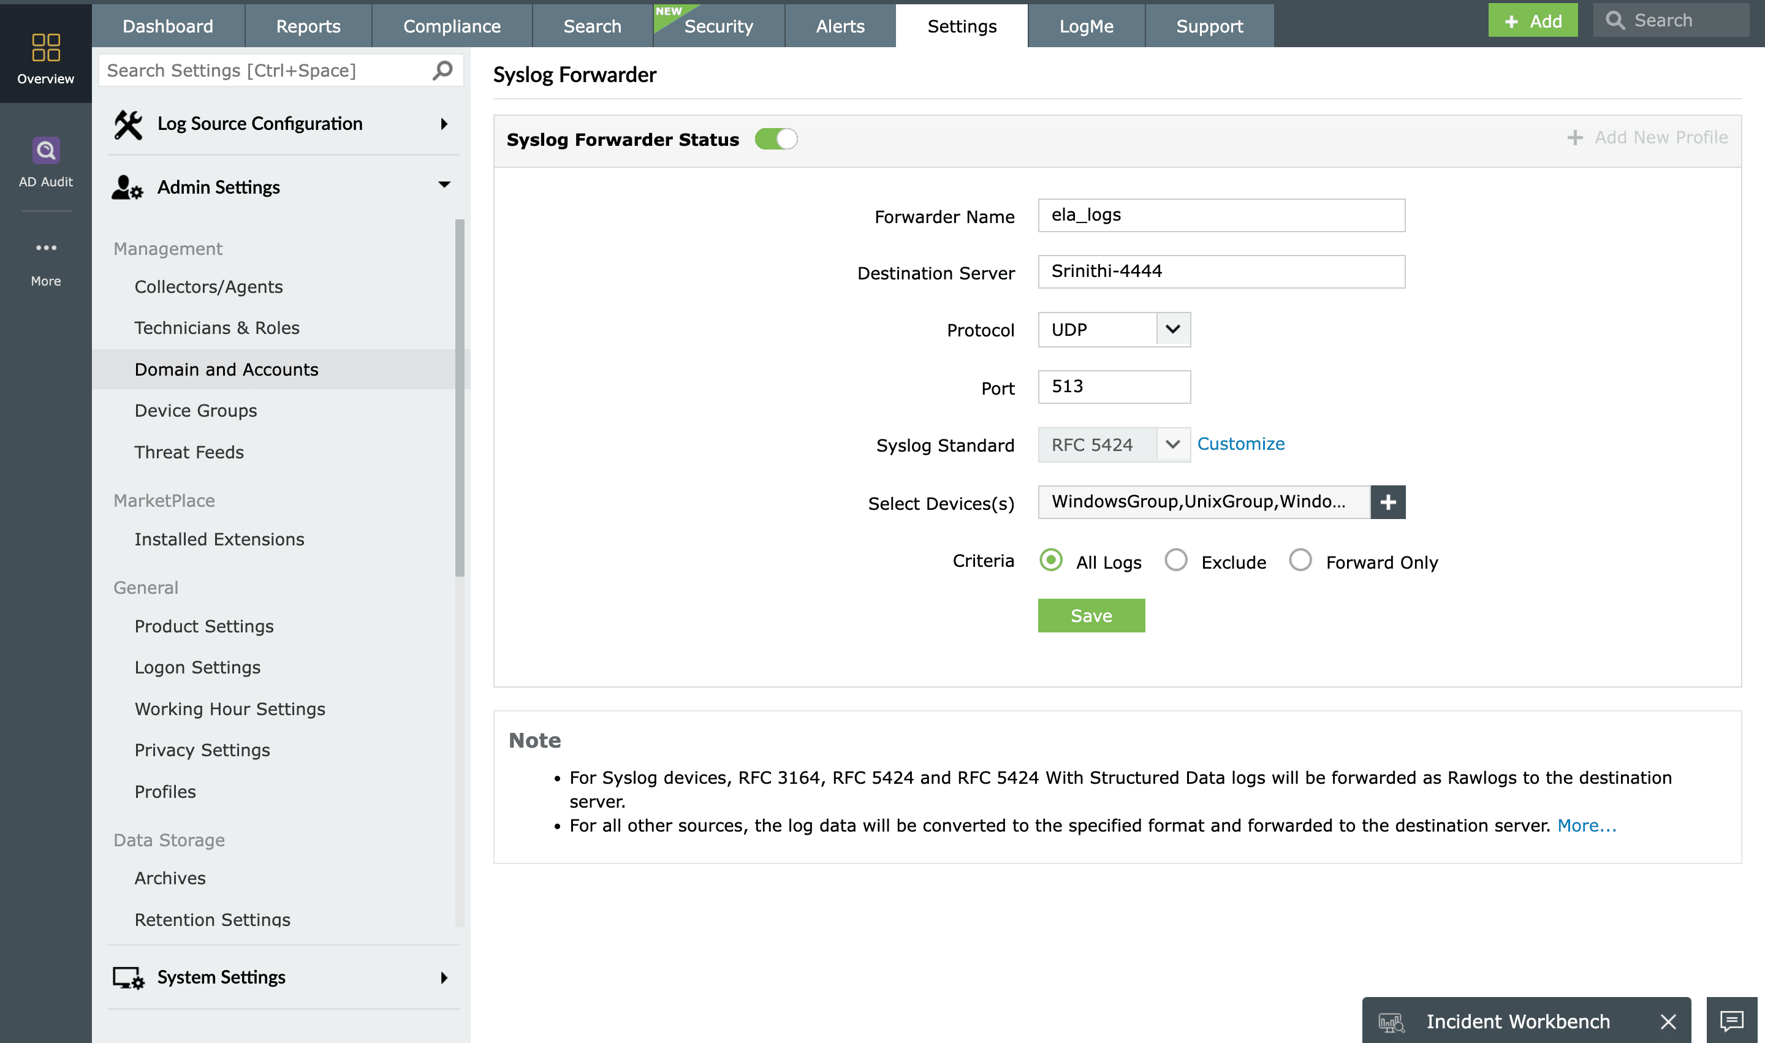Viewport: 1765px width, 1043px height.
Task: Open the Overview grid icon
Action: coord(46,47)
